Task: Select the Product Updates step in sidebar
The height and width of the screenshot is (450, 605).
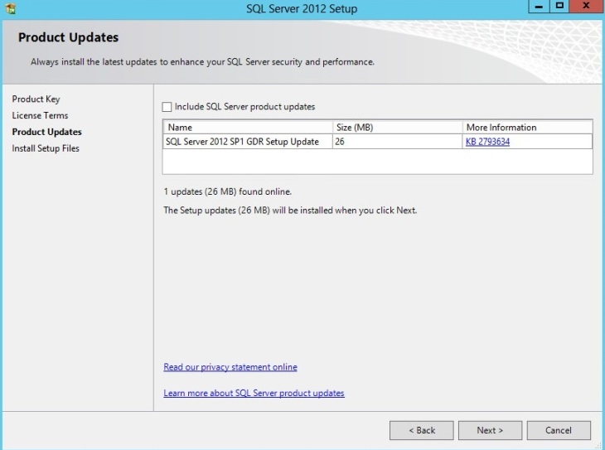Action: click(x=46, y=132)
